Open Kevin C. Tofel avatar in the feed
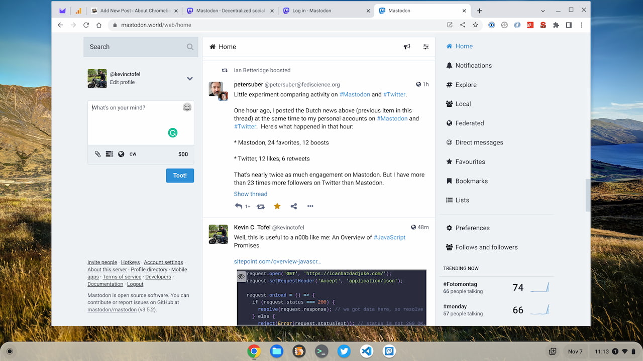Screen dimensions: 643x361 [219, 234]
